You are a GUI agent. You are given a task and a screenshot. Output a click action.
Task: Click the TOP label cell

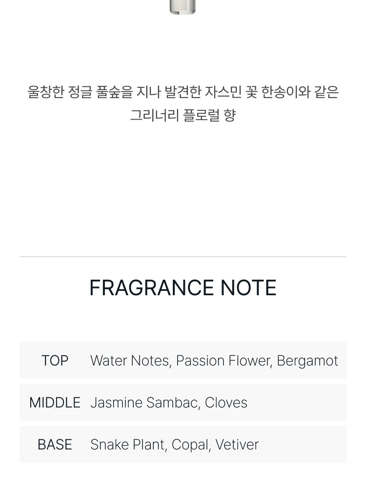point(55,361)
